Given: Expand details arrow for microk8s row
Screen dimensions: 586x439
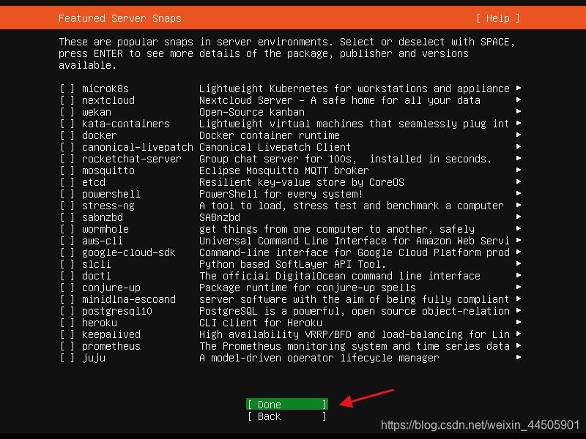Looking at the screenshot, I should (519, 88).
